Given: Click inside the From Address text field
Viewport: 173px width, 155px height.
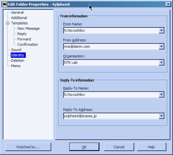Looking at the screenshot, I should pos(111,46).
